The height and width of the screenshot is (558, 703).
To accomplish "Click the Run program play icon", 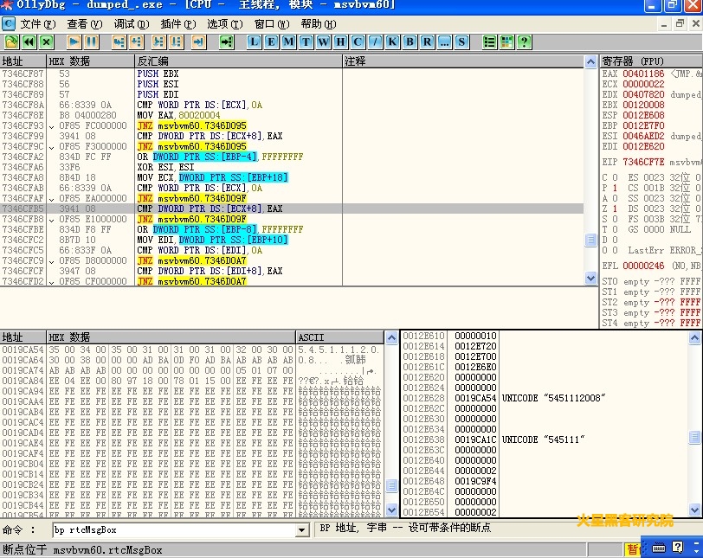I will 74,42.
